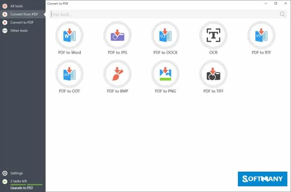This screenshot has width=291, height=192.
Task: Open the OCR text recognition tool
Action: click(x=213, y=35)
